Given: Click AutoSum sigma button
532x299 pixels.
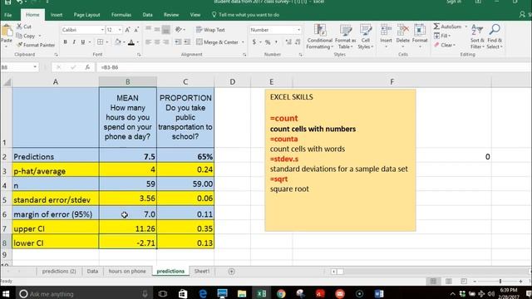Looking at the screenshot, I should click(447, 27).
